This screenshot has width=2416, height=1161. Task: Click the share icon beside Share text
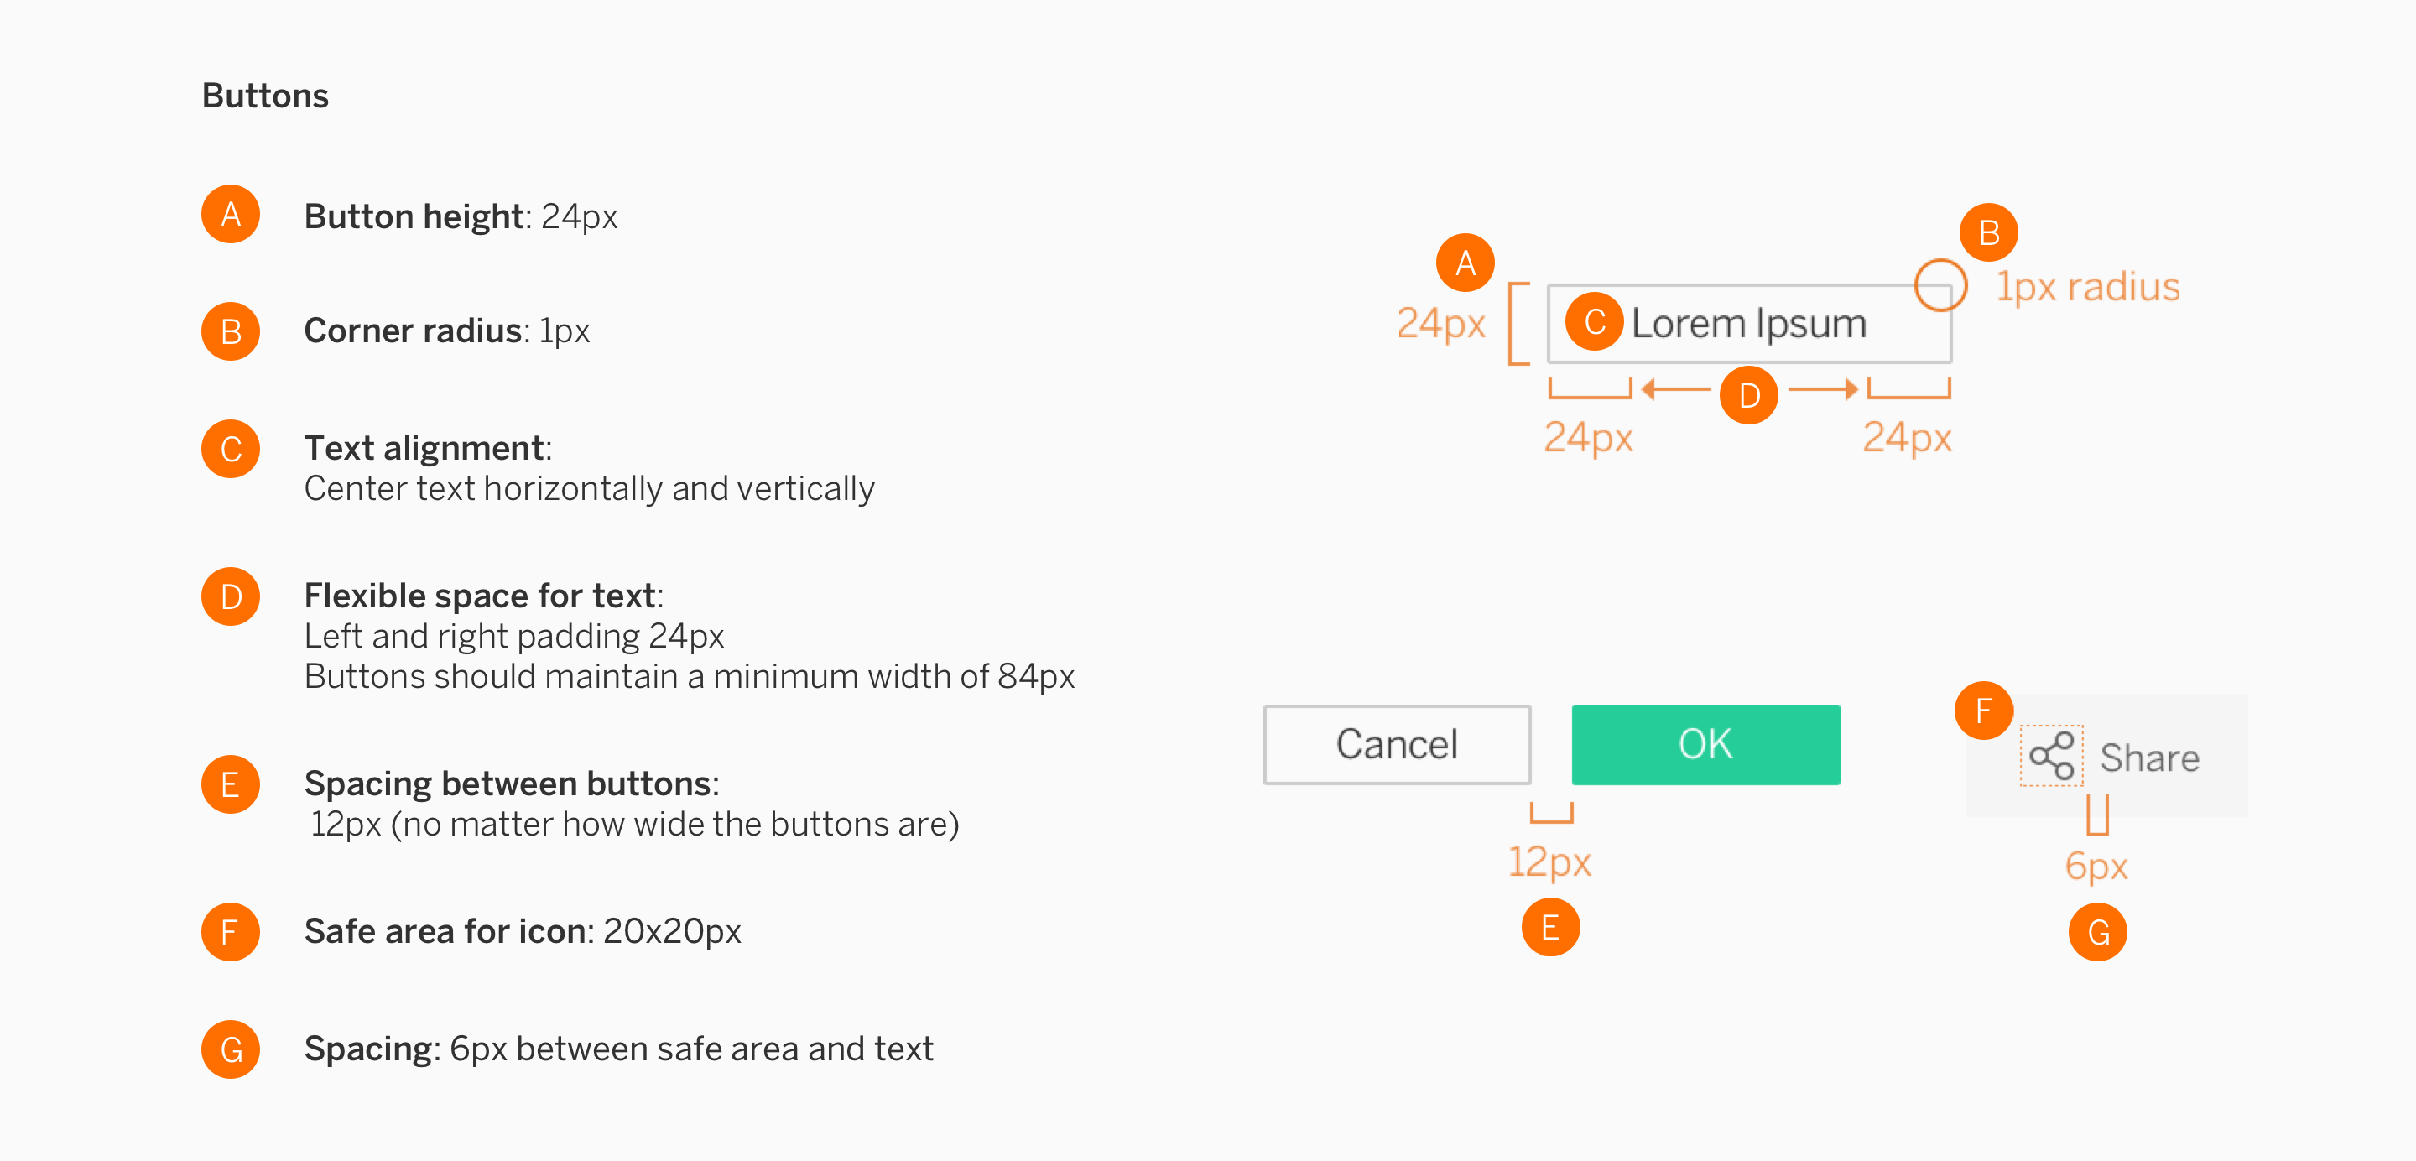tap(2051, 756)
